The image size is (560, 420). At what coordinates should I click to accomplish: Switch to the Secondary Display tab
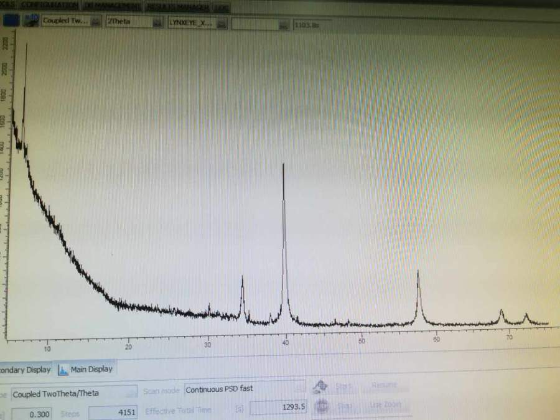click(x=25, y=370)
